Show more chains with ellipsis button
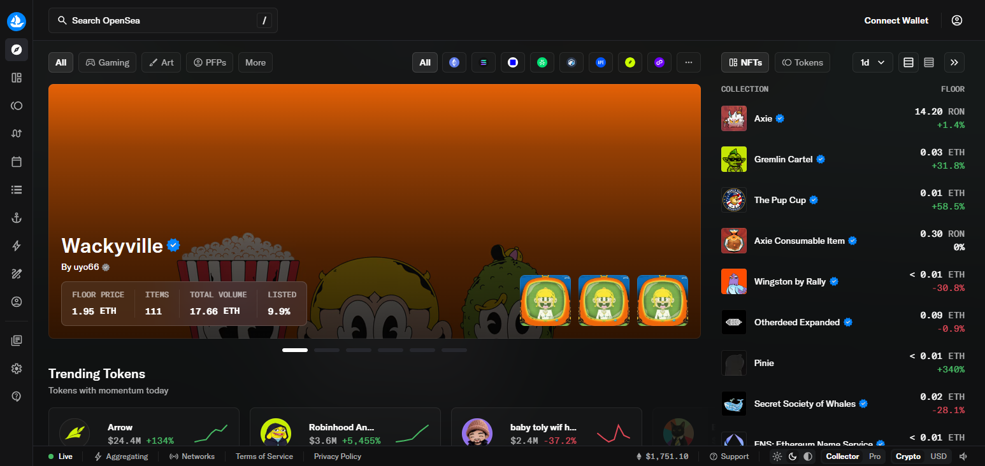985x466 pixels. pyautogui.click(x=689, y=62)
